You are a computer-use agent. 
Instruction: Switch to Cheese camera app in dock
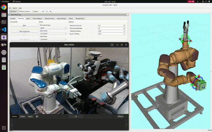coord(4,37)
